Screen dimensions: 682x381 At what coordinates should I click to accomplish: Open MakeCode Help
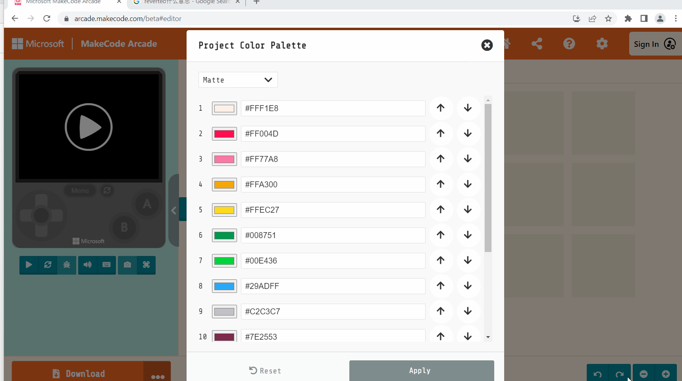coord(569,44)
